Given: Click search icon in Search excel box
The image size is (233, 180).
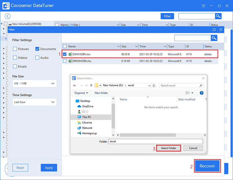Looking at the screenshot, I should [201, 86].
